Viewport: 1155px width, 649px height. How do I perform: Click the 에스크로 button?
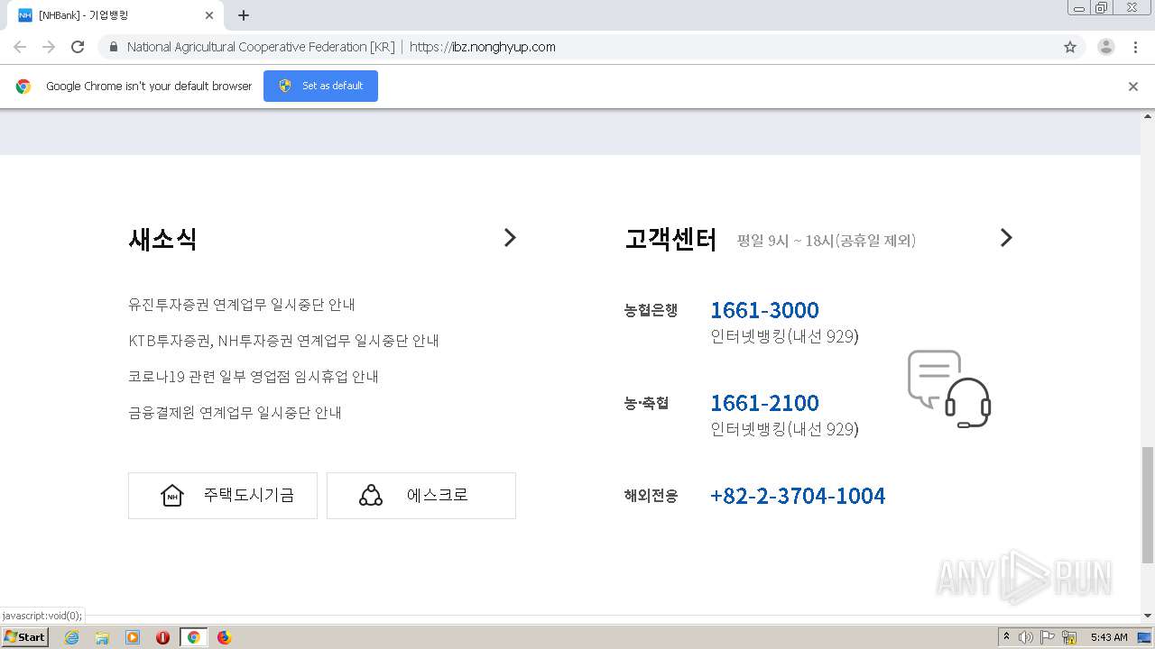421,496
